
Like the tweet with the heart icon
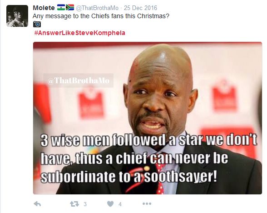click(110, 203)
